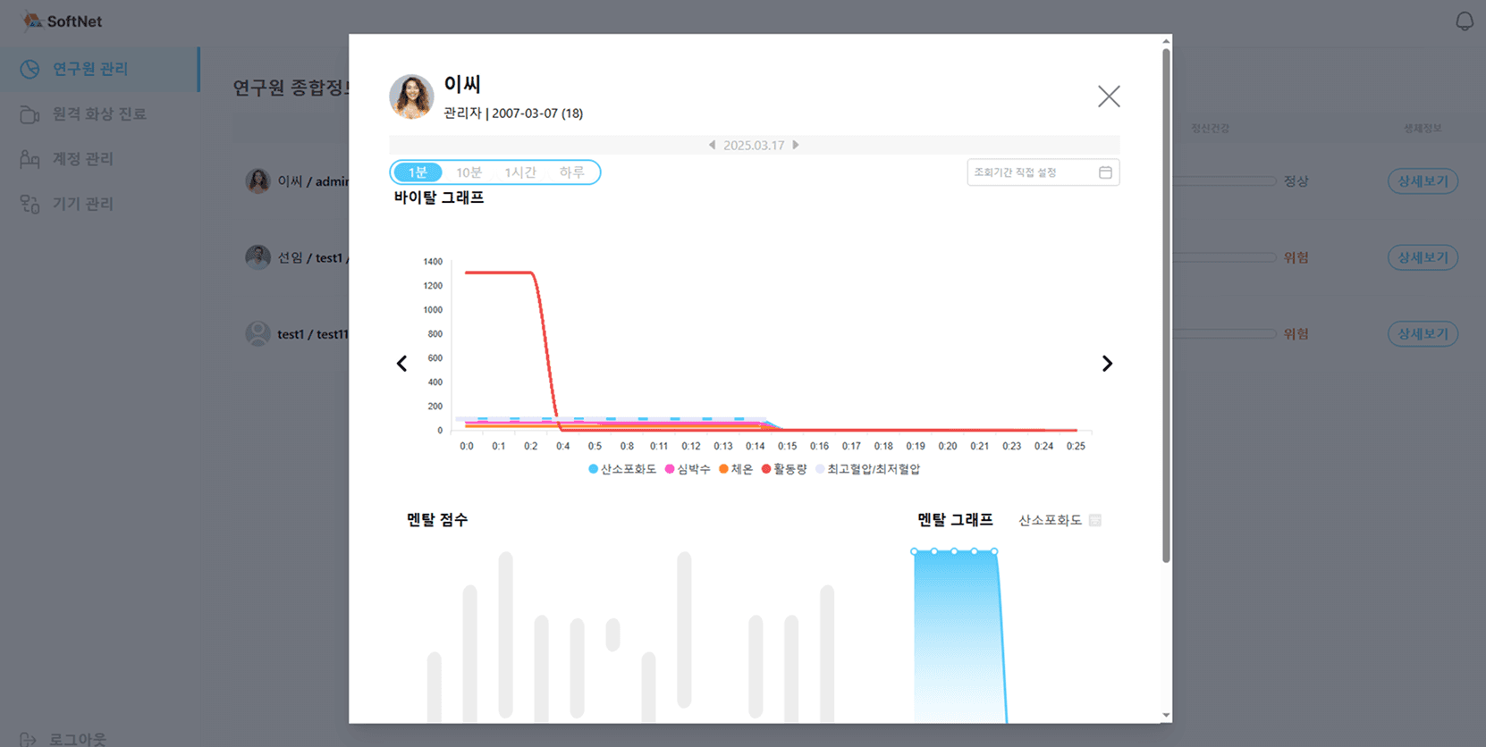Switch interval to 하루
Viewport: 1486px width, 747px height.
click(571, 172)
